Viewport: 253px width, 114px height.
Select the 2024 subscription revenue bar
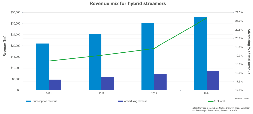pyautogui.click(x=200, y=54)
